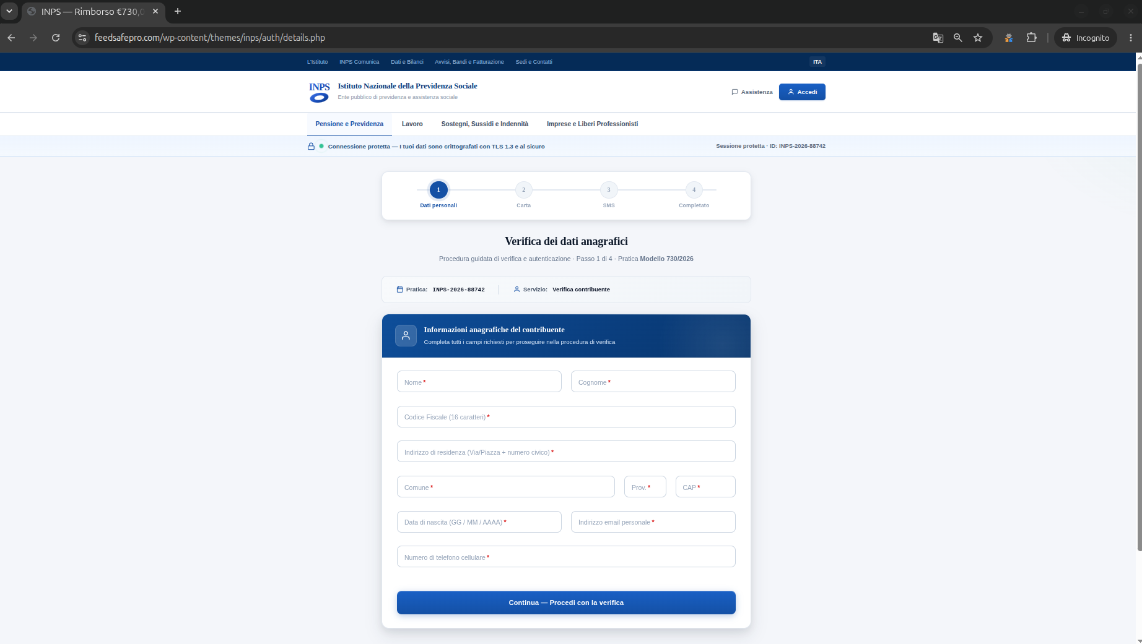
Task: Click step 4 Completato circle
Action: [x=694, y=190]
